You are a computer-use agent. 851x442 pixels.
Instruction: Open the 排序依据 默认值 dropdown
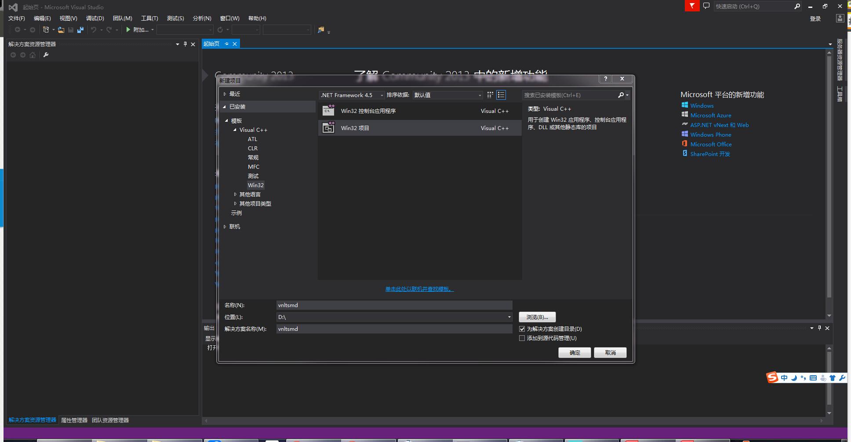click(448, 95)
